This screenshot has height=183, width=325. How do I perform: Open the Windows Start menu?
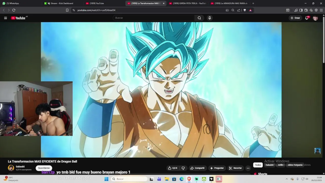(106, 179)
